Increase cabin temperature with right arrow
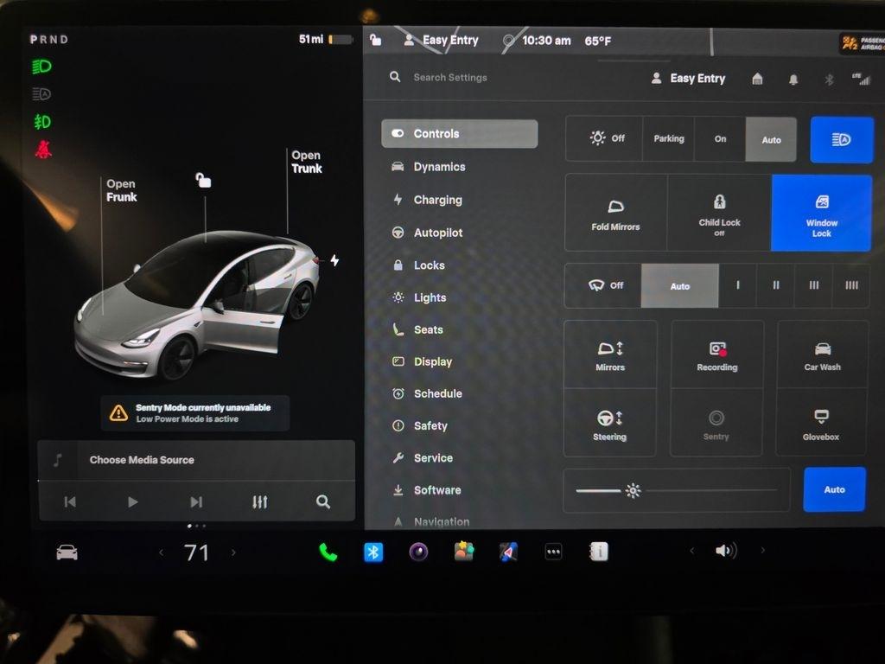The width and height of the screenshot is (885, 664). click(x=233, y=552)
